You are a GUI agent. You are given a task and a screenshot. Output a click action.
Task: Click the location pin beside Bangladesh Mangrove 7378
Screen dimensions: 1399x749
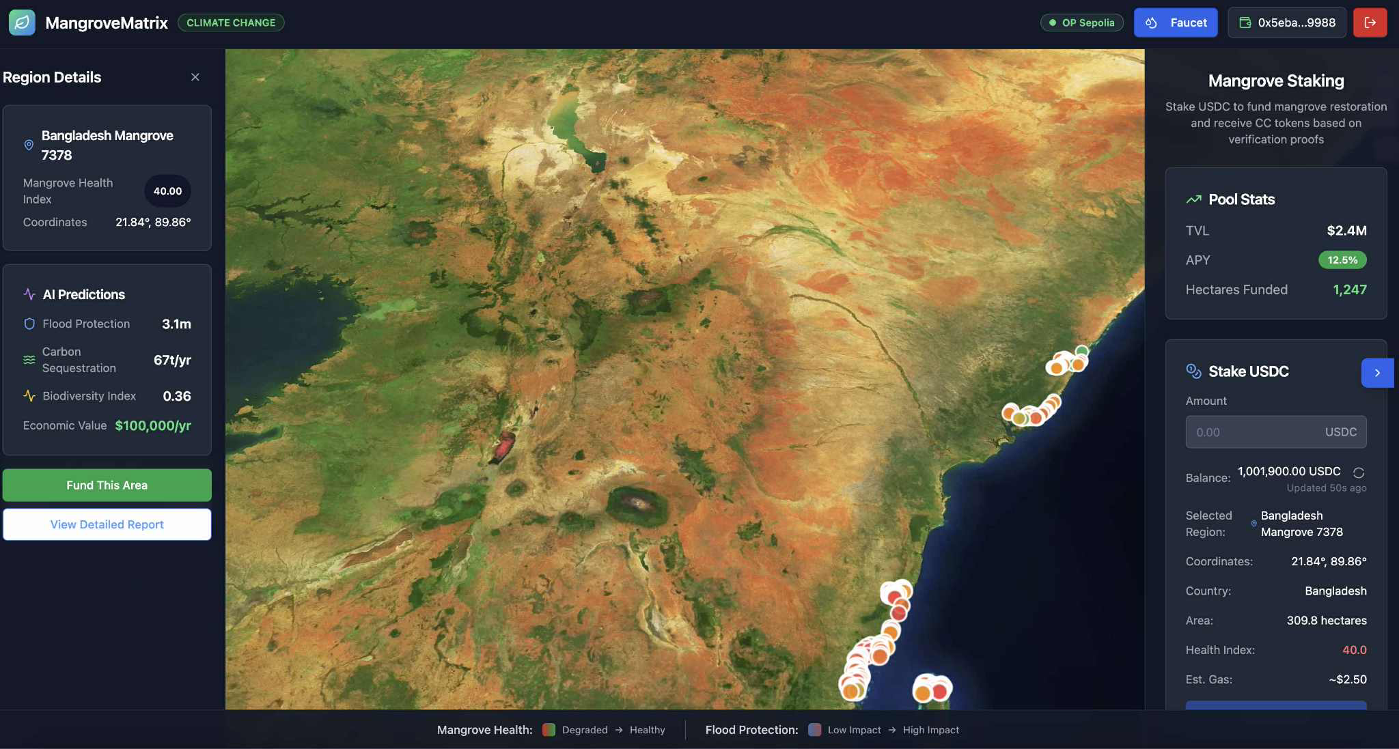click(29, 145)
